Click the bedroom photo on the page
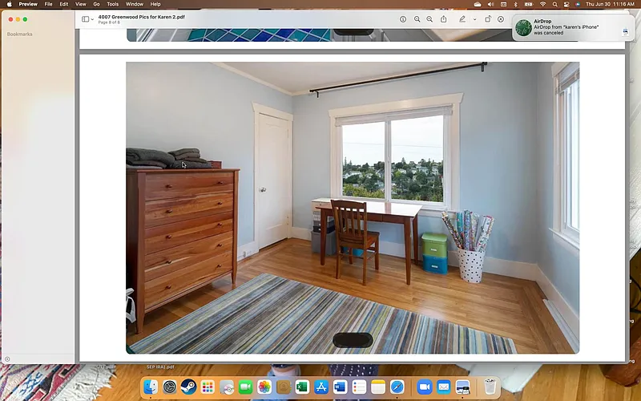The height and width of the screenshot is (401, 641). tap(353, 207)
